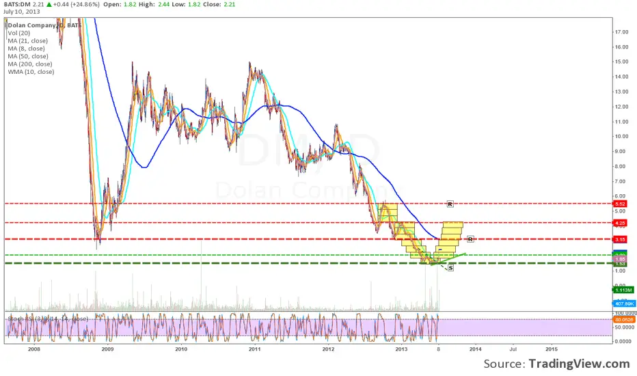This screenshot has height=376, width=637.
Task: Open the TradingView.com source link
Action: 579,364
